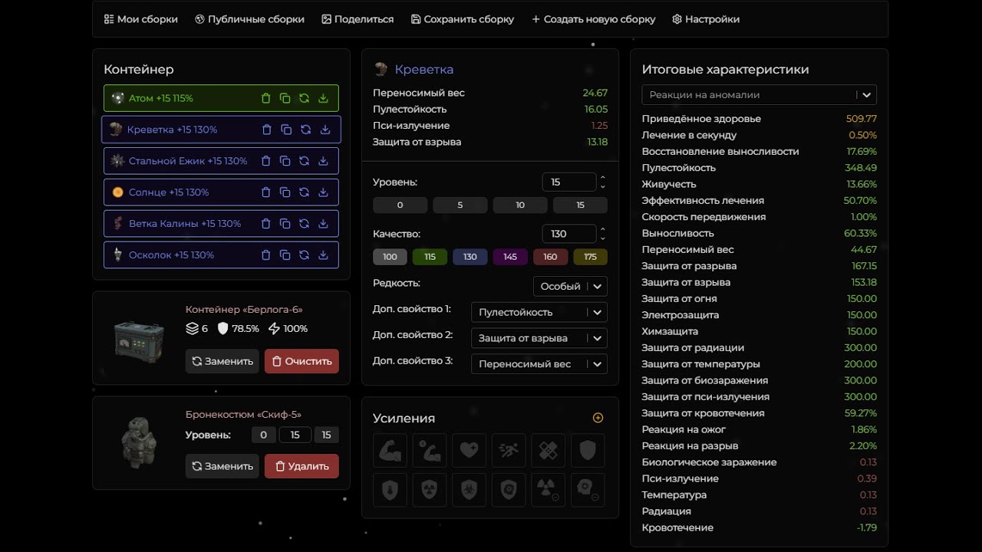Refresh icon on Ветка Калины row

click(x=305, y=224)
